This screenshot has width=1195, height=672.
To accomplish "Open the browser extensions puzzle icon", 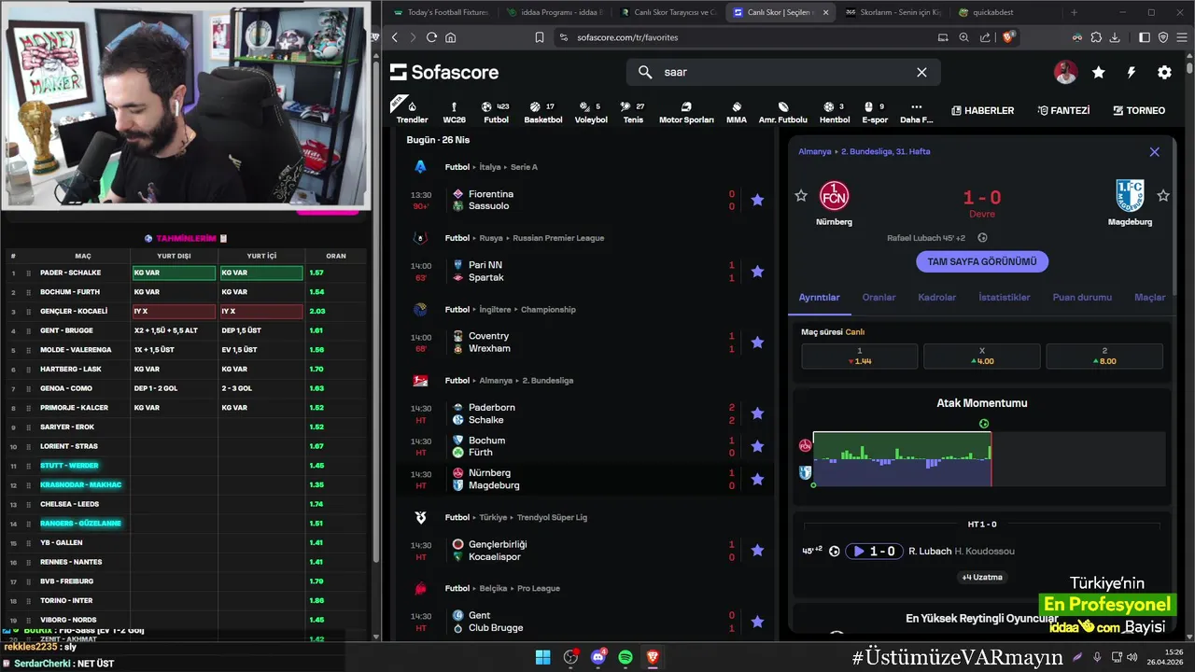I will (x=1096, y=37).
